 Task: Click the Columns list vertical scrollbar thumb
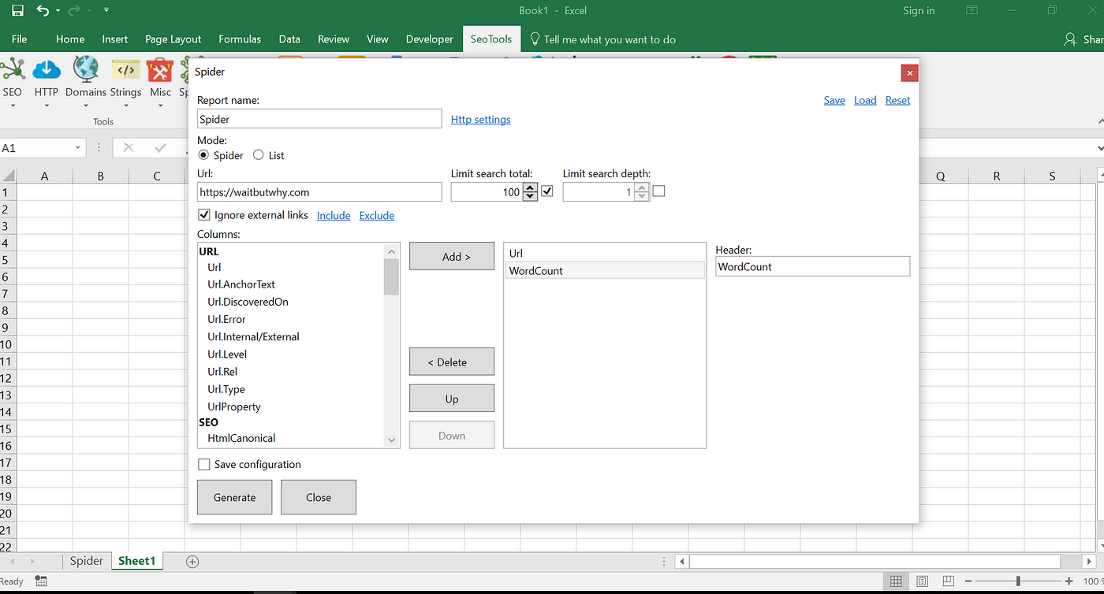point(391,277)
